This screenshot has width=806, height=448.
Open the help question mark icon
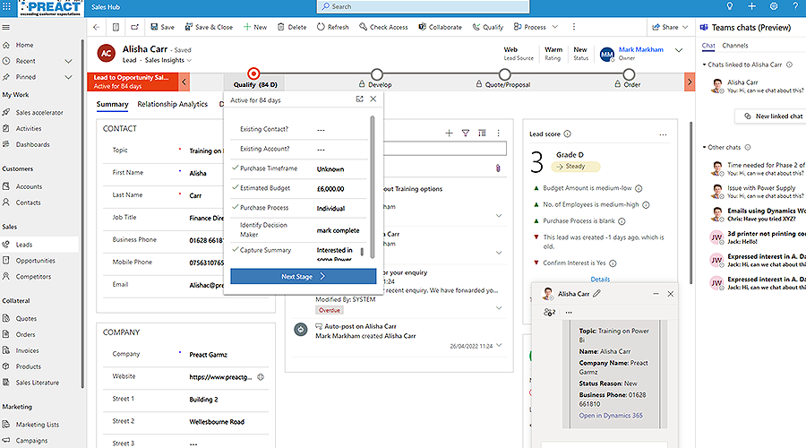tap(795, 6)
